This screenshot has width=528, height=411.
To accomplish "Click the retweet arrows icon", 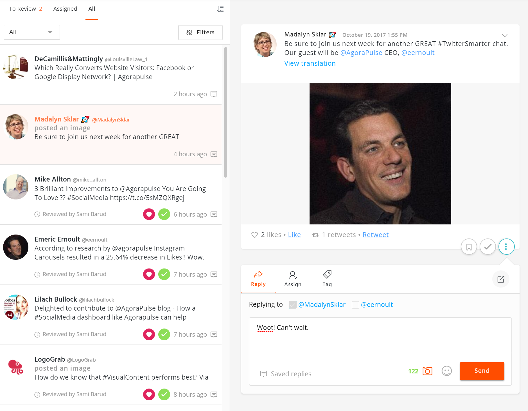I will [x=315, y=235].
